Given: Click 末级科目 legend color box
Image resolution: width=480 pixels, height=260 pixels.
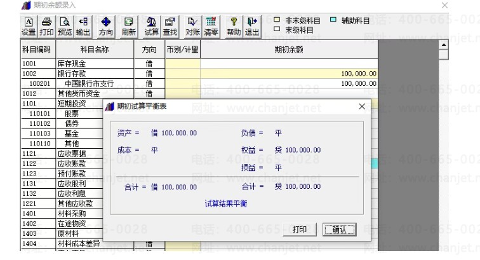Looking at the screenshot, I should [x=277, y=29].
